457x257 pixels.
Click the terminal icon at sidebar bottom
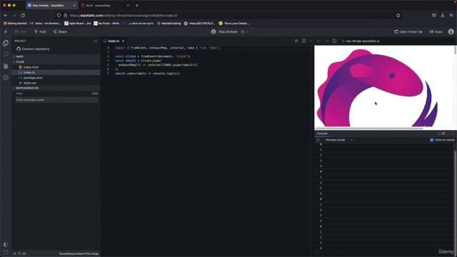6,252
